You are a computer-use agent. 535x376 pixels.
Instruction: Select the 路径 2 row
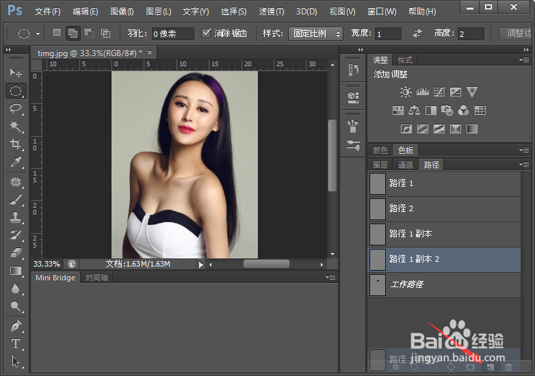pos(444,209)
